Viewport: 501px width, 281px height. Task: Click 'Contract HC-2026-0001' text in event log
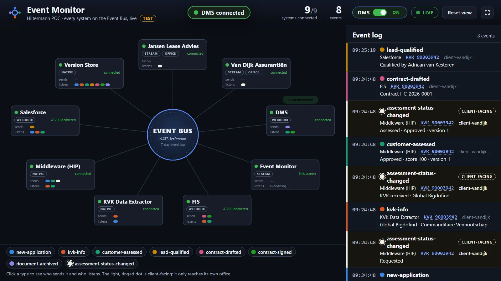coord(406,94)
